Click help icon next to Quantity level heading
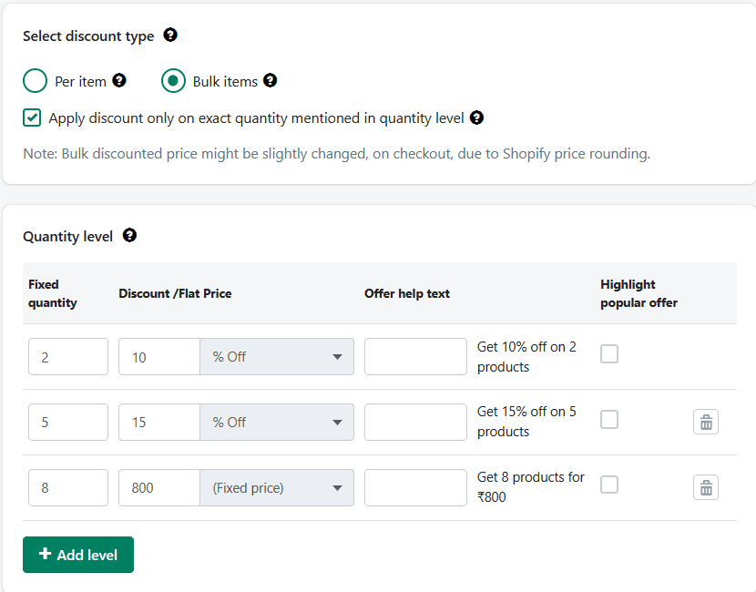The height and width of the screenshot is (592, 756). [x=129, y=236]
